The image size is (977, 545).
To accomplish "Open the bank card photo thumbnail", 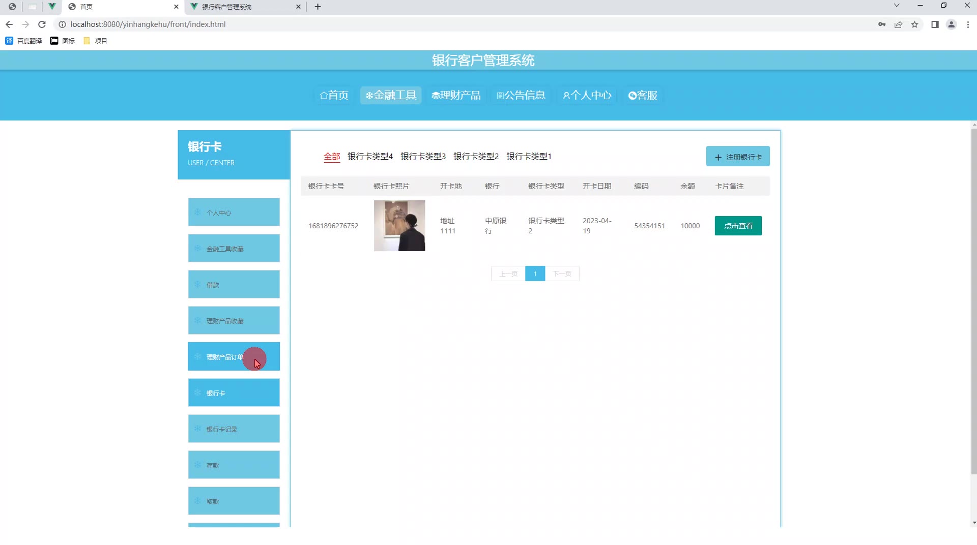I will pos(399,226).
